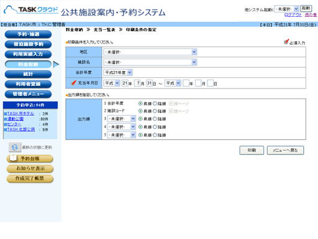Viewport: 318px width, 239px height.
Task: Click the pink link beside ログアウト
Action: click(x=311, y=15)
